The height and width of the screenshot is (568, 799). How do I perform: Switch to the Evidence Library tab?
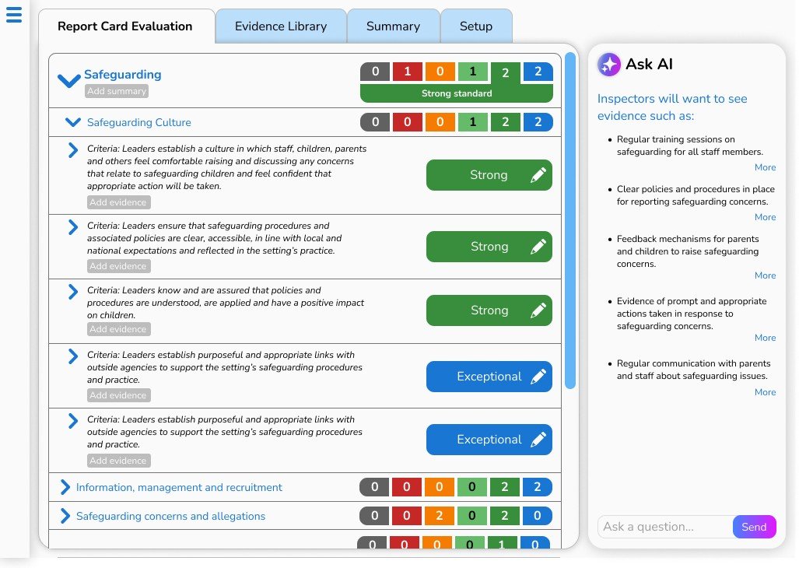pyautogui.click(x=280, y=26)
